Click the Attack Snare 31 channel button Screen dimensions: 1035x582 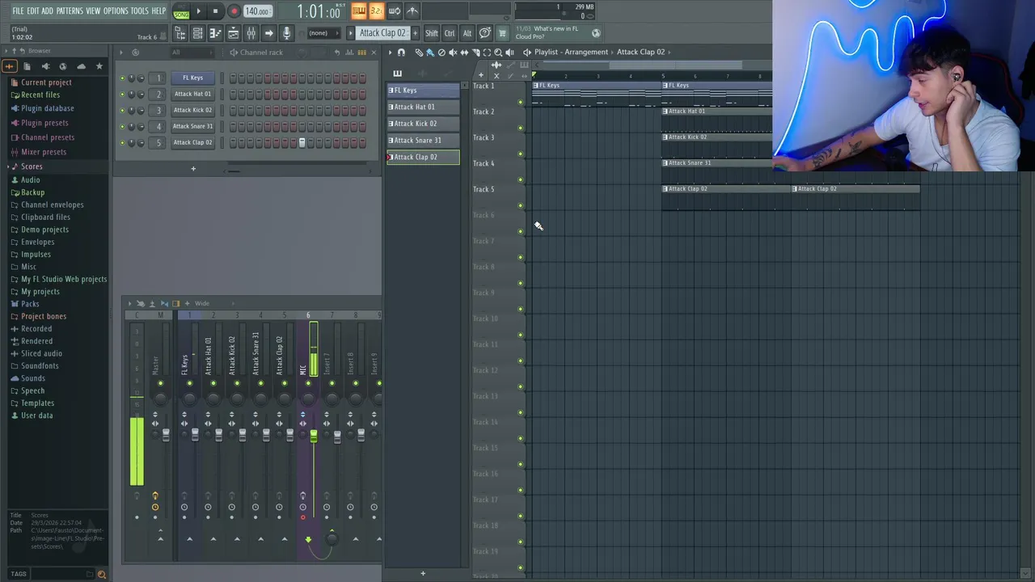click(192, 126)
